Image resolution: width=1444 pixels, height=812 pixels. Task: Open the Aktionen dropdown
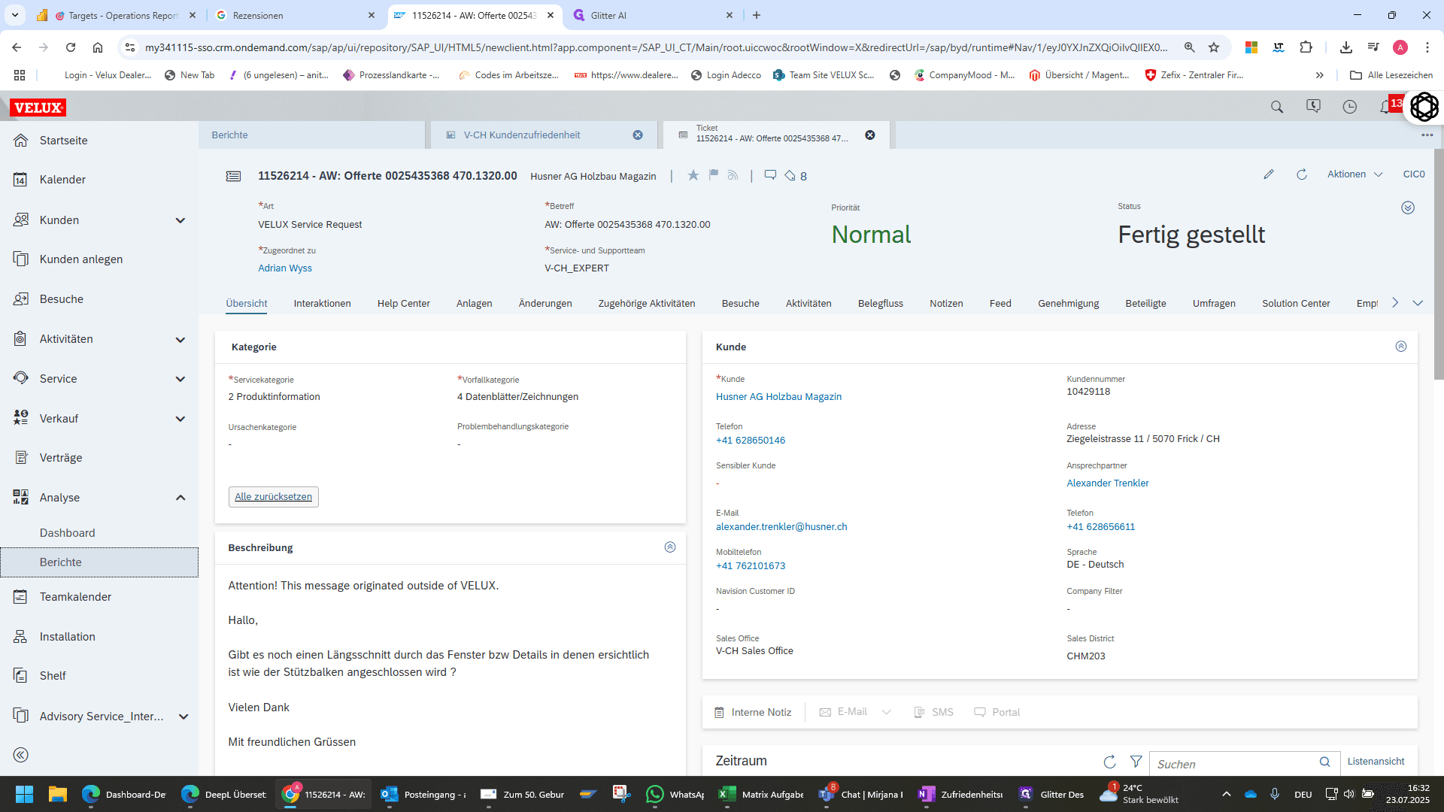point(1355,174)
